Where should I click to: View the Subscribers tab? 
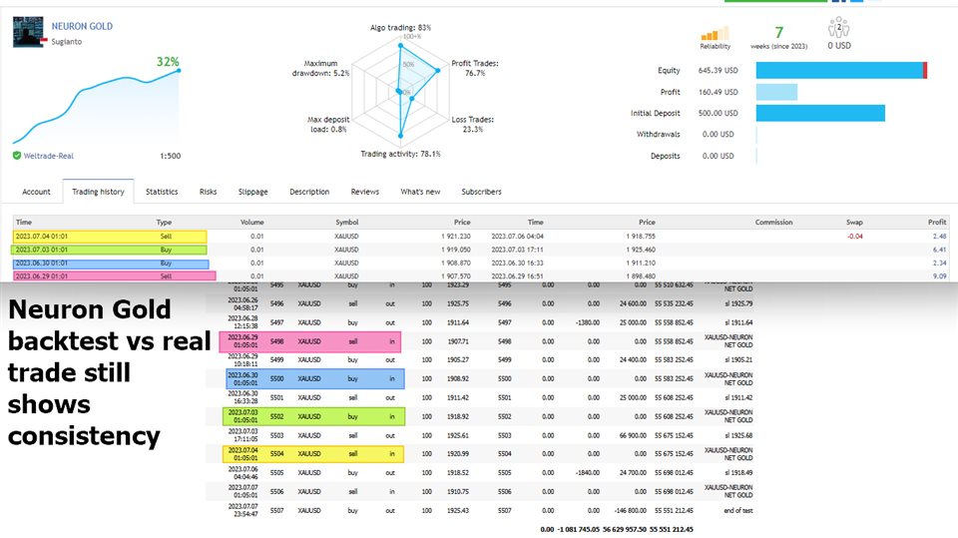[x=481, y=192]
